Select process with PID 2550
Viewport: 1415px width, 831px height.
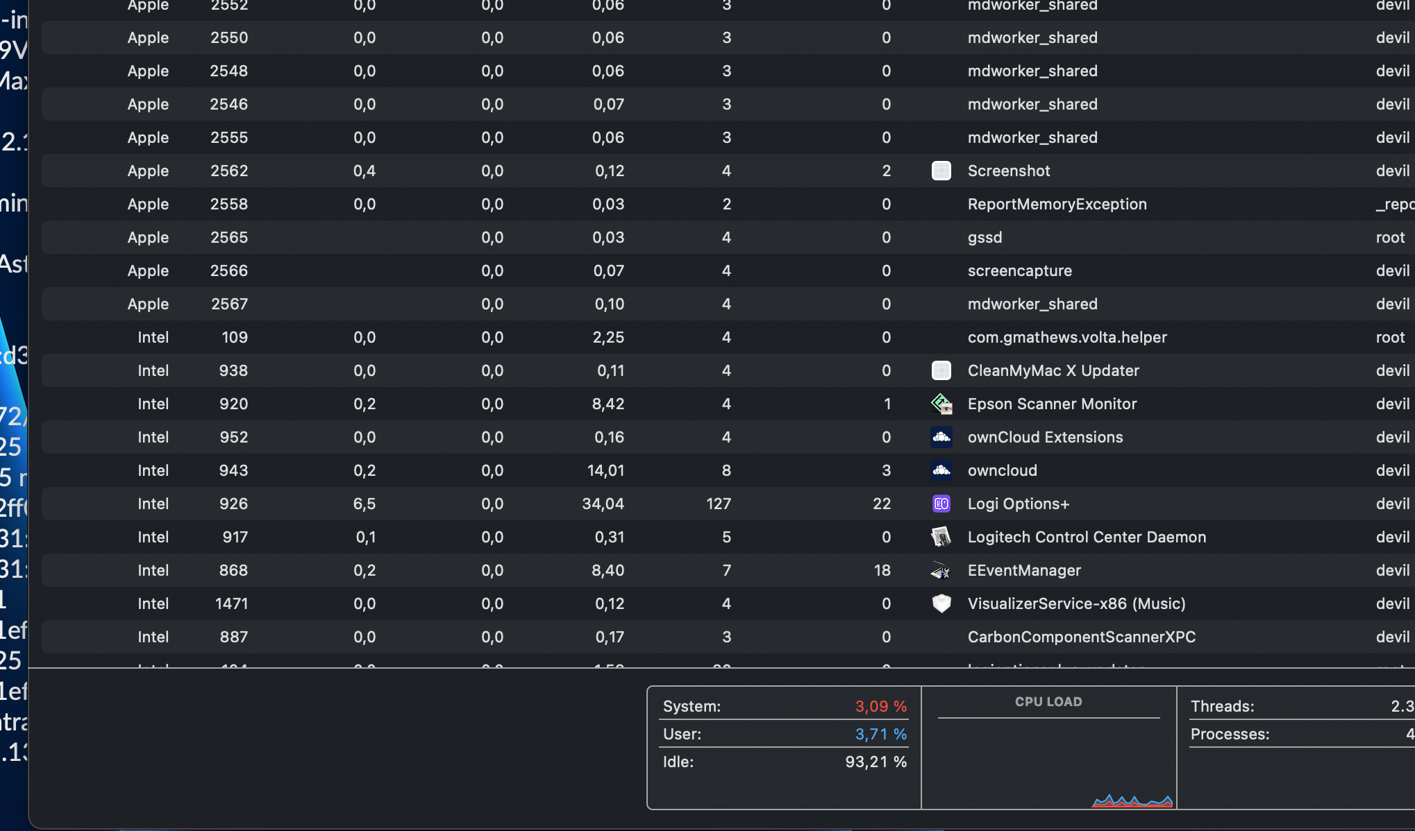(229, 37)
